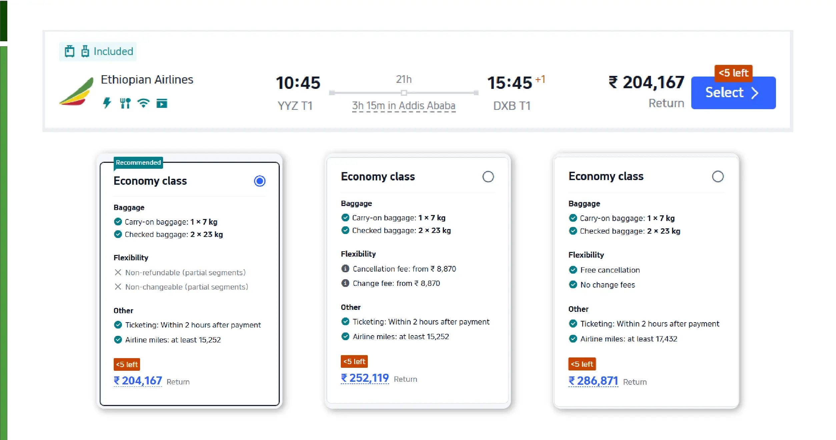This screenshot has width=836, height=440.
Task: Select the Recommended Economy class radio button
Action: (259, 181)
